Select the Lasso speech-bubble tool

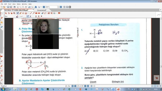pyautogui.click(x=45, y=13)
